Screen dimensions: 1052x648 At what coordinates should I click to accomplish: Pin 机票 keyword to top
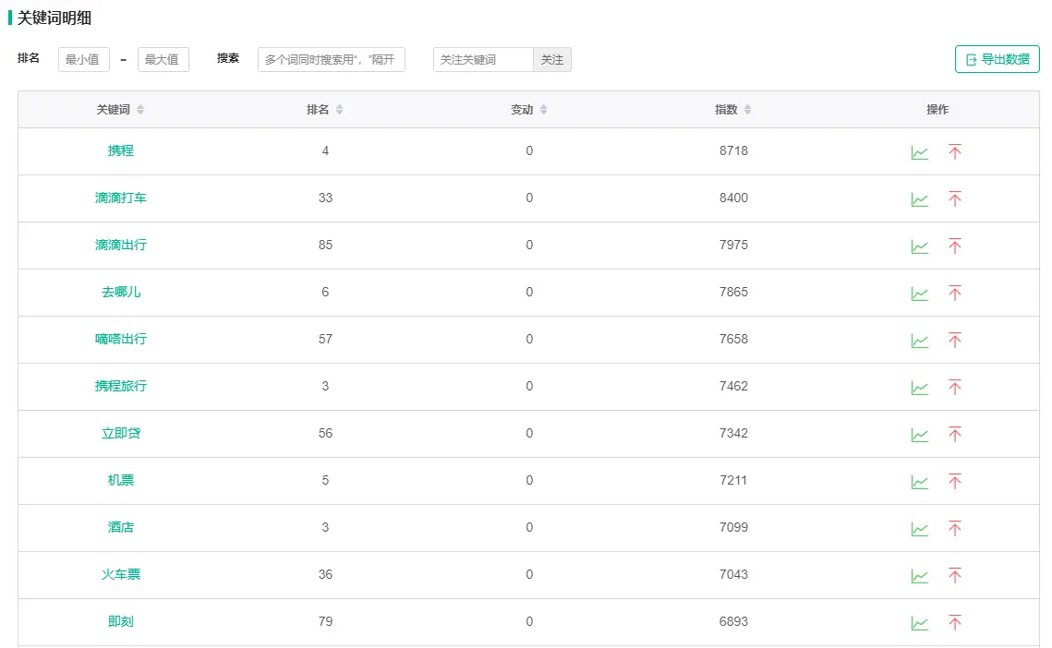click(x=955, y=481)
